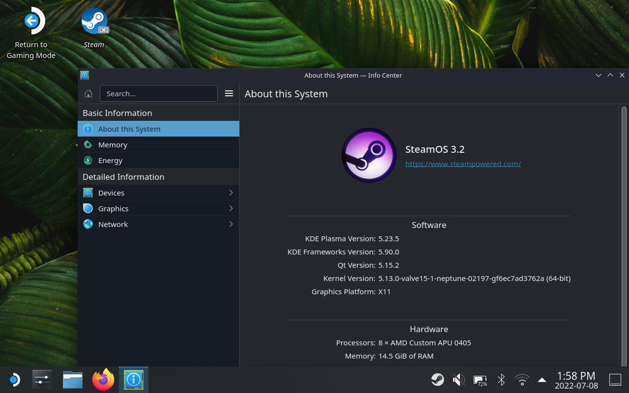
Task: Click the Processors value AMD Custom APU
Action: 425,343
